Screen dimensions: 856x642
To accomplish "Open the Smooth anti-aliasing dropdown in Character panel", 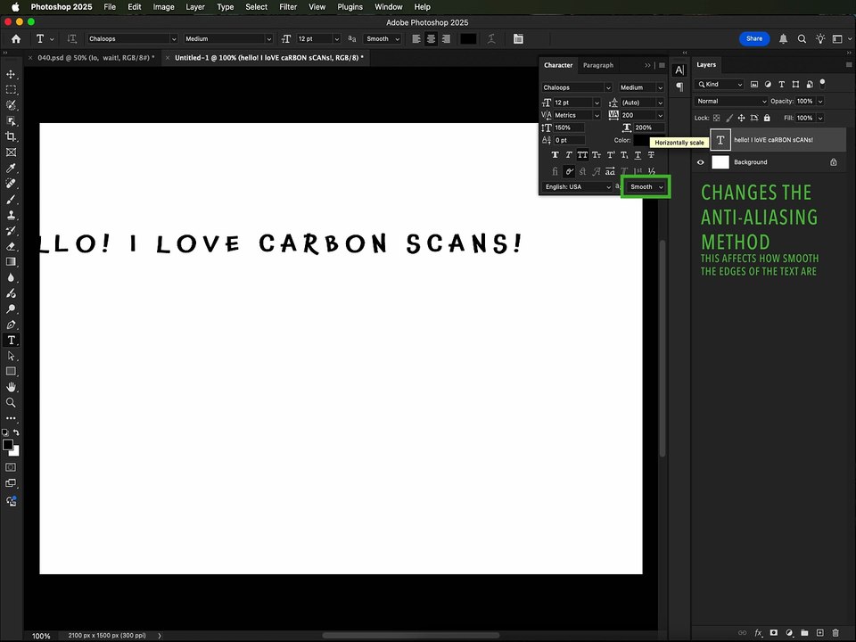I will click(x=646, y=186).
